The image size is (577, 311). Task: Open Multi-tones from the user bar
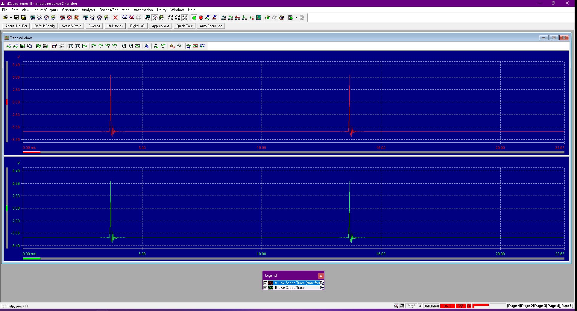click(x=115, y=26)
